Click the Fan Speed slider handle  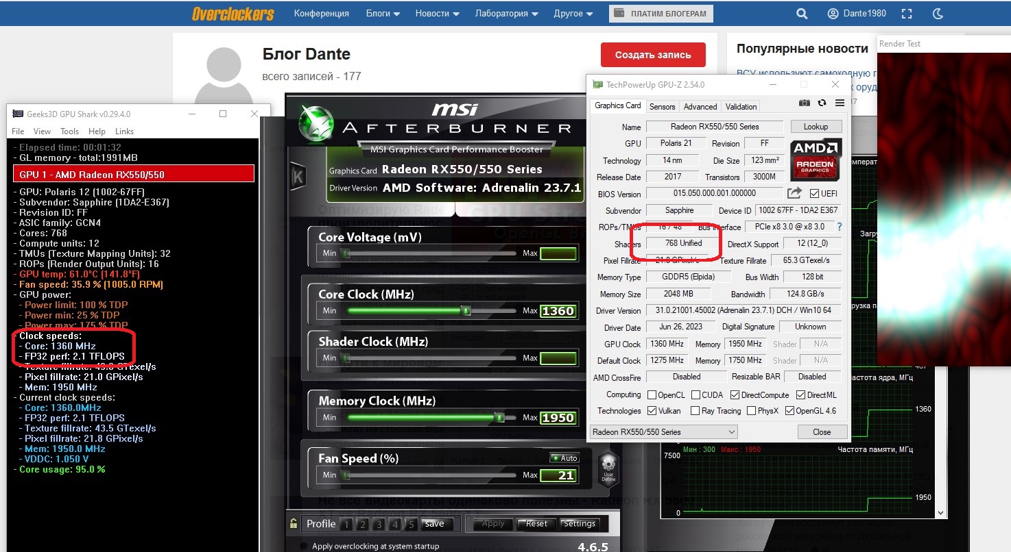point(346,475)
